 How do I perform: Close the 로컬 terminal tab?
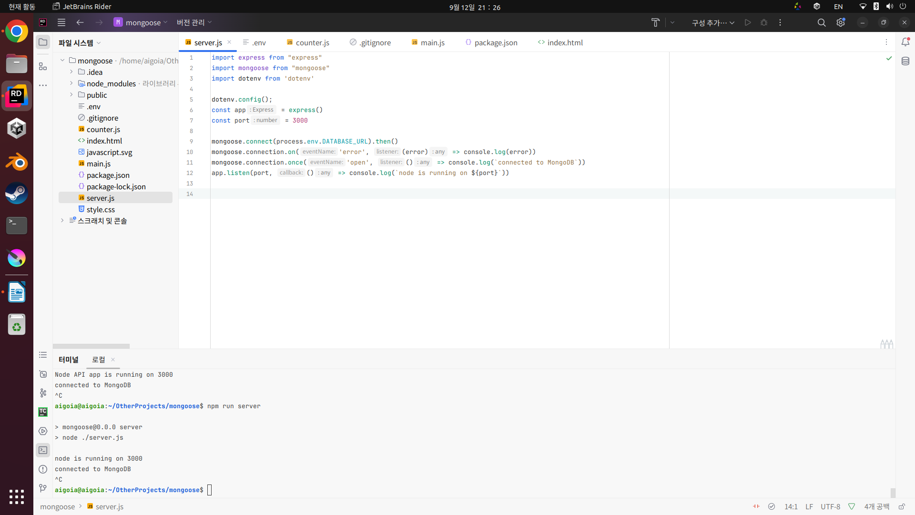pyautogui.click(x=113, y=360)
